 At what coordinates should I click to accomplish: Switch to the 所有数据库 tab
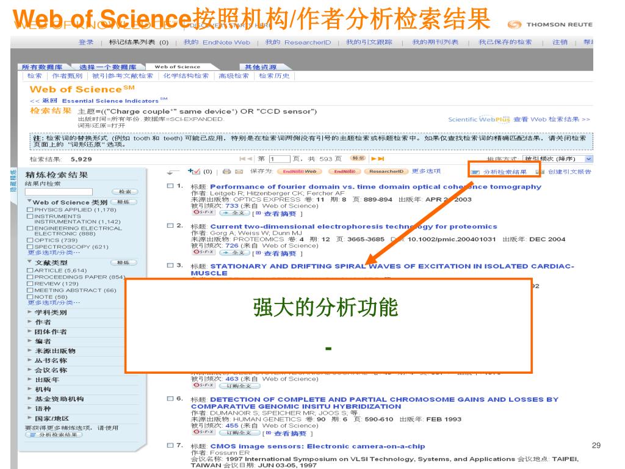tap(42, 67)
